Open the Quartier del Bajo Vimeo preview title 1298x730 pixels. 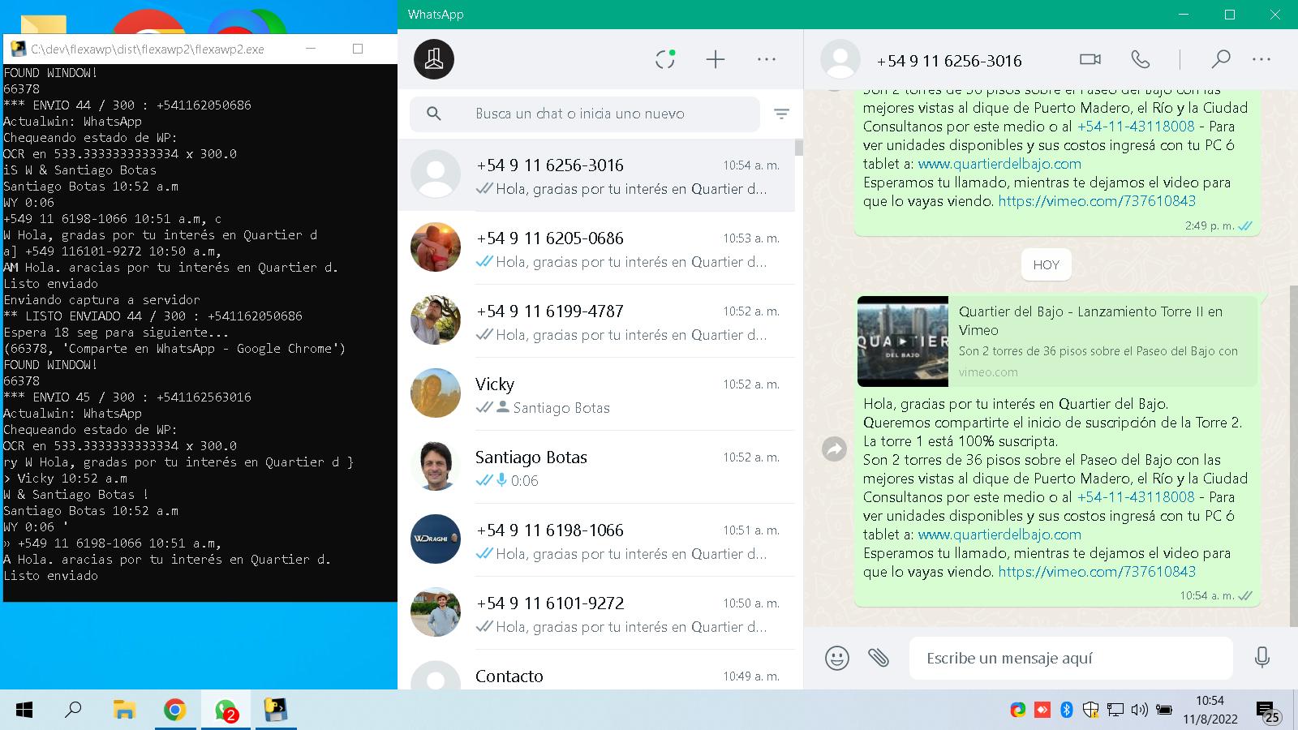(1090, 320)
